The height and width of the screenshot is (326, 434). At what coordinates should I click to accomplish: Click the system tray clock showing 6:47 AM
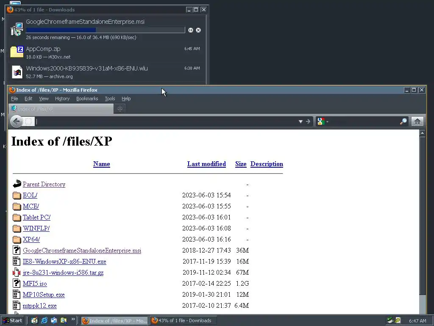coord(417,321)
